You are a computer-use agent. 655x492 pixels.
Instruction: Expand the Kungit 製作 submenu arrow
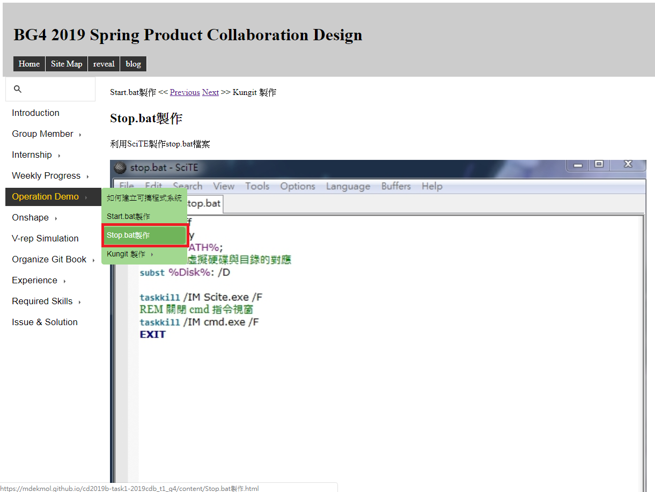[x=152, y=254]
